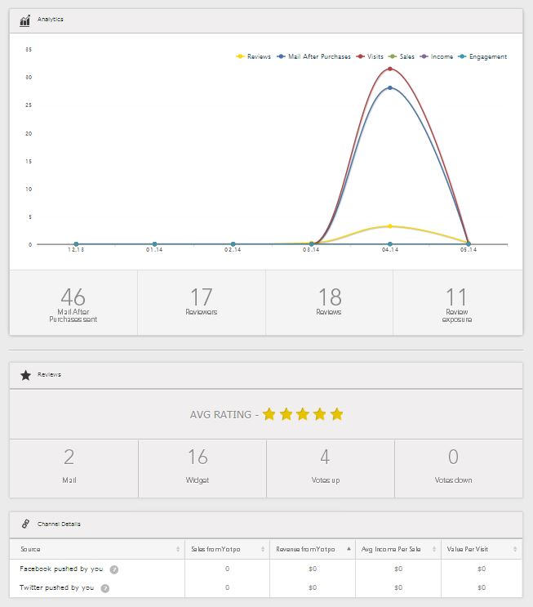Image resolution: width=533 pixels, height=607 pixels.
Task: Toggle the Sales legend series
Action: pos(402,56)
